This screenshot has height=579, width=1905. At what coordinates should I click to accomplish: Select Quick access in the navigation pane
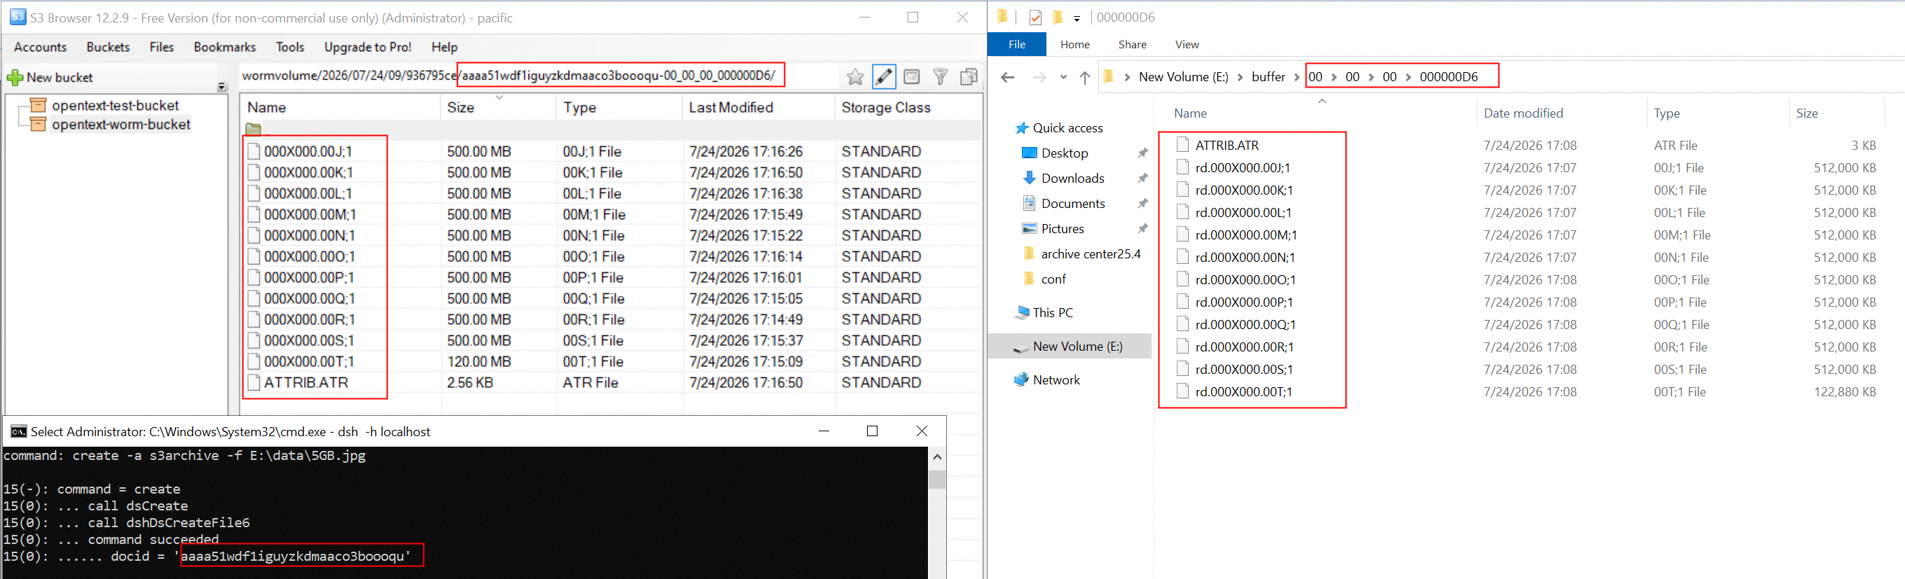pyautogui.click(x=1067, y=129)
